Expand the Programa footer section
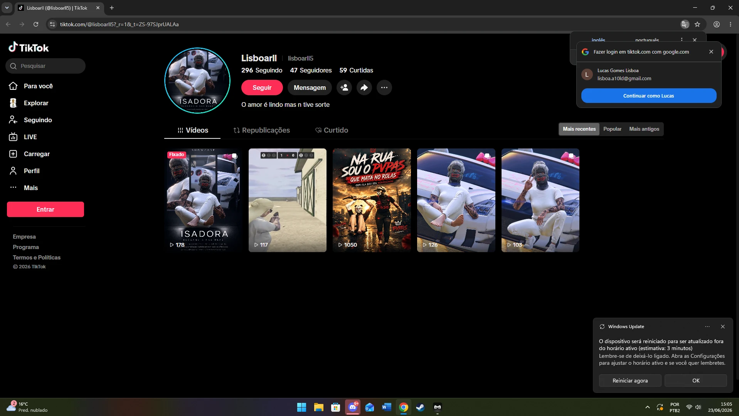This screenshot has height=416, width=739. (x=26, y=247)
